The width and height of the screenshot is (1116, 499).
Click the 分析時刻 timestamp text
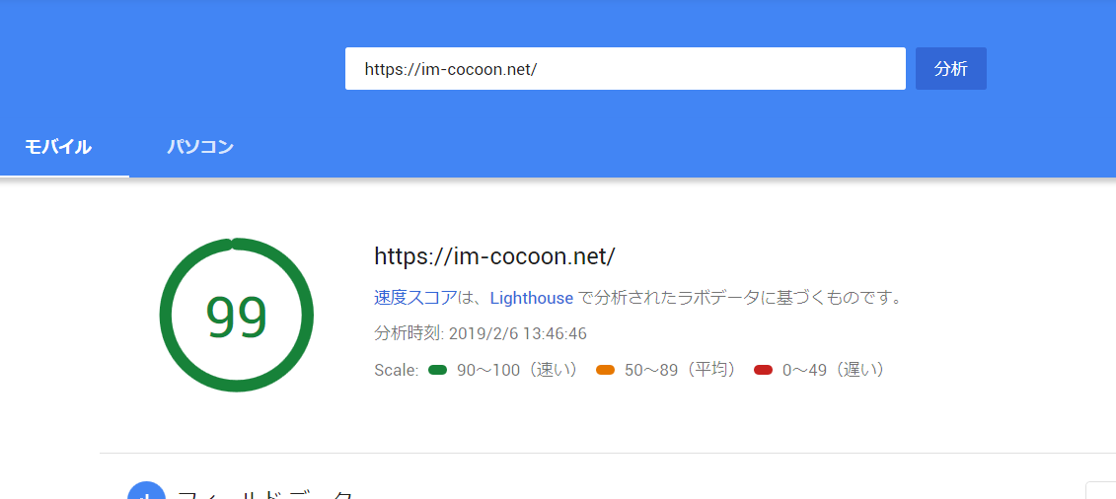tap(481, 333)
